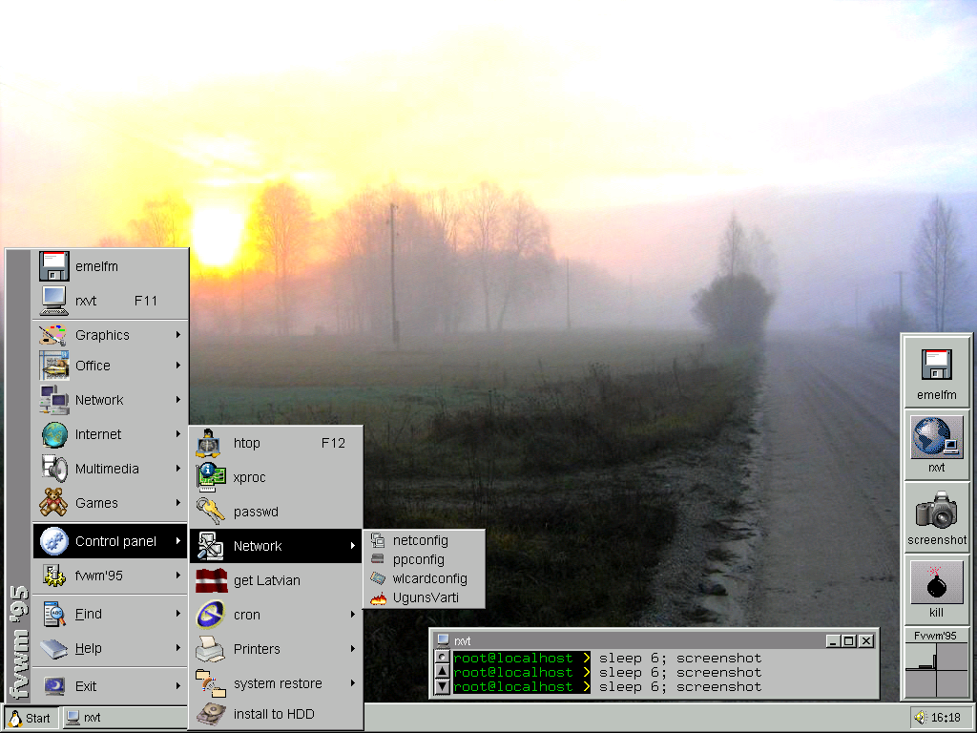The image size is (977, 733).
Task: Maximize the rxvt terminal window
Action: point(848,640)
